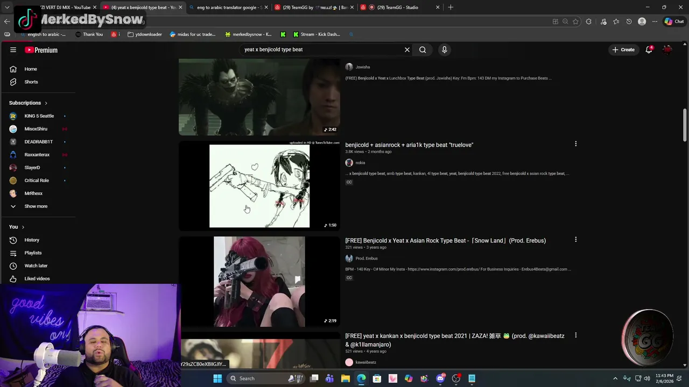Bookmark this page with the star icon
689x387 pixels.
[575, 21]
